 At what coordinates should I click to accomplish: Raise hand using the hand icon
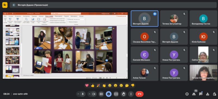pyautogui.click(x=123, y=94)
